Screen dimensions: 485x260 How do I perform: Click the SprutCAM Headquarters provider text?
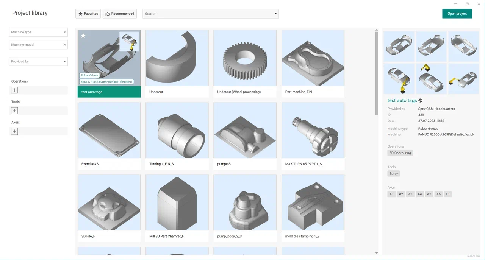[x=436, y=109]
